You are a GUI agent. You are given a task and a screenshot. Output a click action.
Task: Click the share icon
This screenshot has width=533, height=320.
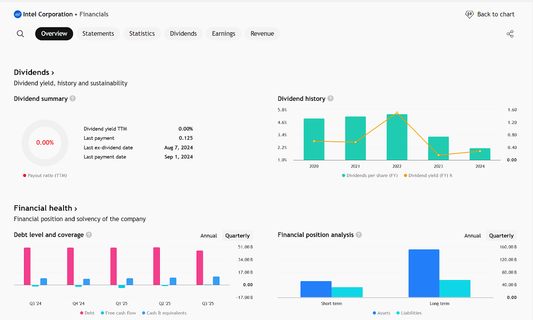pos(510,34)
